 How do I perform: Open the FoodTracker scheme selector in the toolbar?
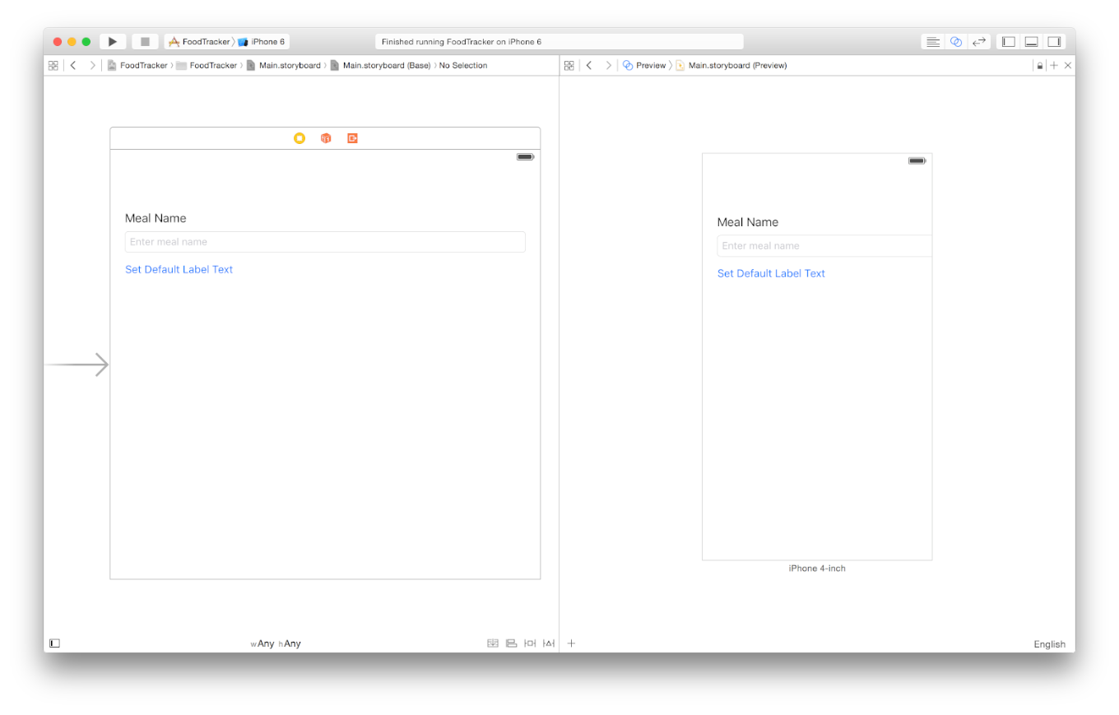(x=199, y=41)
